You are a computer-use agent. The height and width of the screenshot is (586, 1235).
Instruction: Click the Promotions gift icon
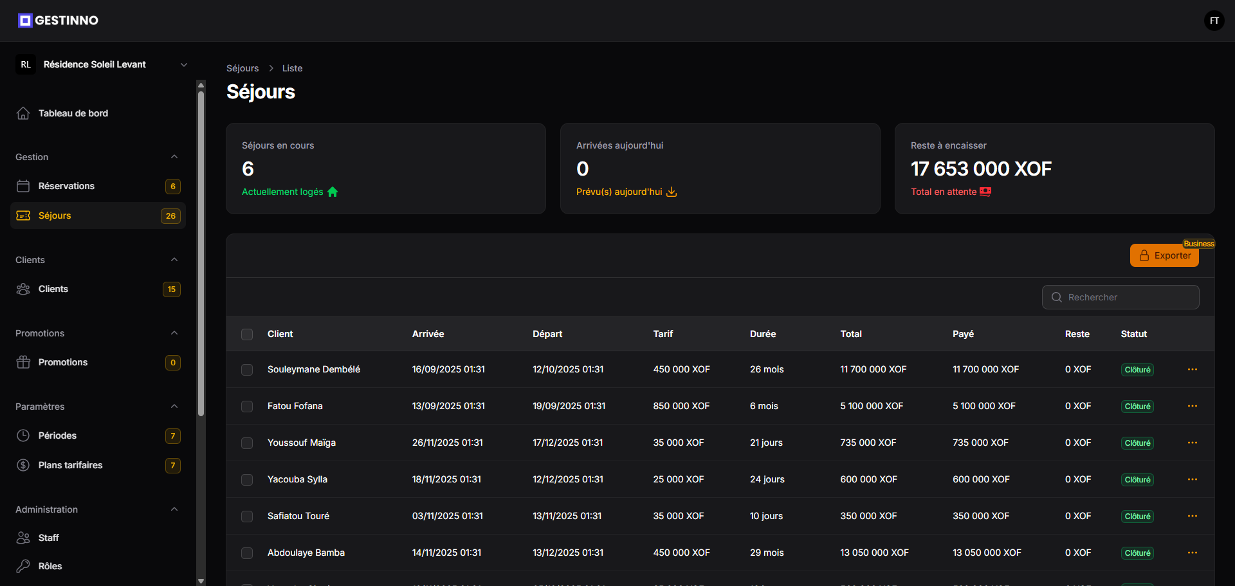[x=23, y=362]
